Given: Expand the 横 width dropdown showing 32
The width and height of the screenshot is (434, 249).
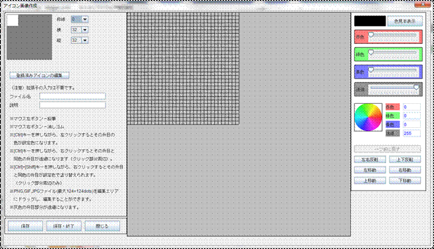Looking at the screenshot, I should [x=80, y=30].
